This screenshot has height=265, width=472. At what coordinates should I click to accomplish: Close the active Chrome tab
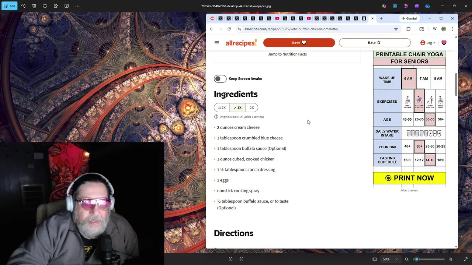click(x=372, y=18)
